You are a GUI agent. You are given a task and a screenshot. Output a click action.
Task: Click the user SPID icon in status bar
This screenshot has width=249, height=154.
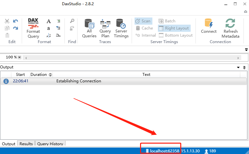pyautogui.click(x=206, y=151)
